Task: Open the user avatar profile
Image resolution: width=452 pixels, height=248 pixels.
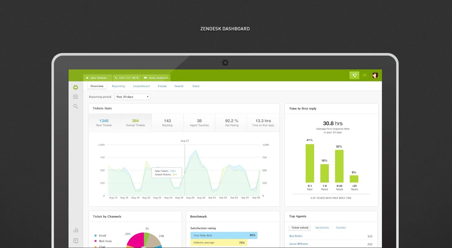Action: [375, 75]
